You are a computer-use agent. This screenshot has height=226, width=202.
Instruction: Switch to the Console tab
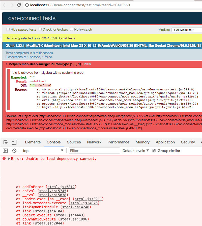54,142
